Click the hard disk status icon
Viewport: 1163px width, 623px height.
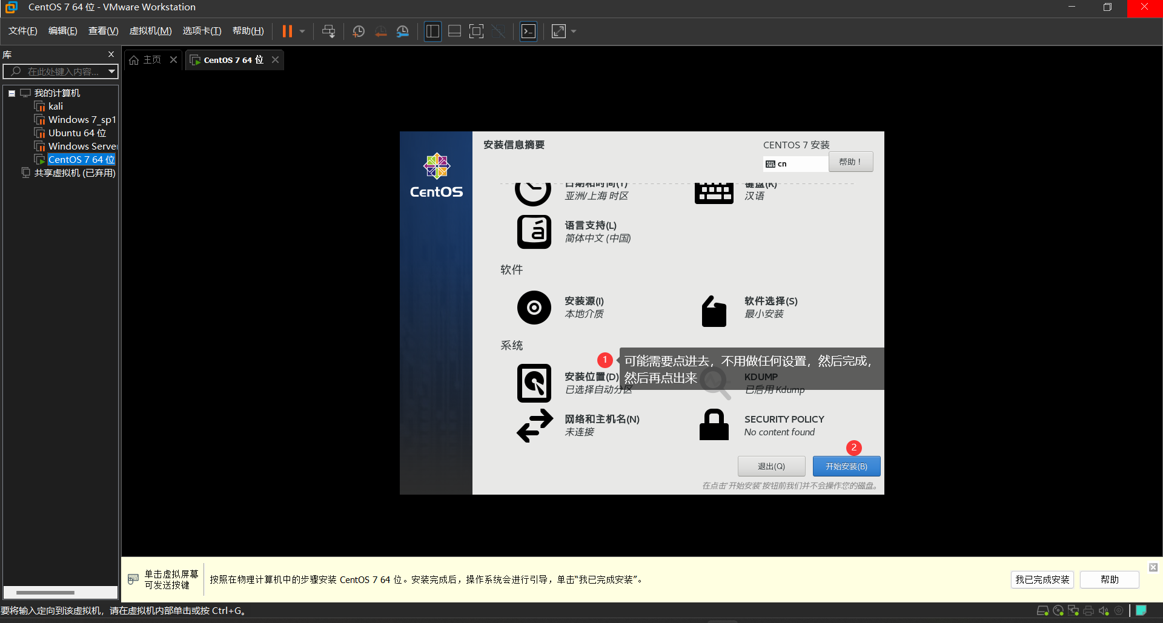coord(1043,610)
